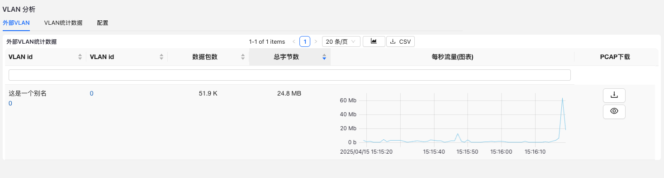The image size is (664, 178).
Task: Click 2025/04/15 15:15:20 chart label
Action: click(x=366, y=151)
